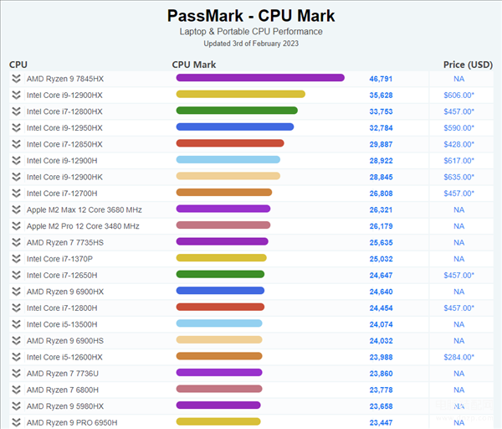This screenshot has width=502, height=429.
Task: Click the light blue bar for Core i9-12900H
Action: [228, 159]
